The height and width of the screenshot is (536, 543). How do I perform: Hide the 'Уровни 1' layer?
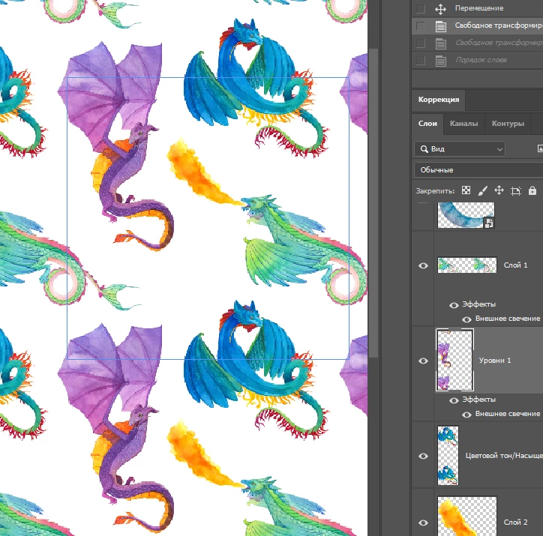tap(423, 361)
